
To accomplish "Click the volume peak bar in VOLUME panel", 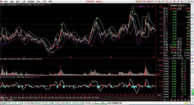I will point(145,67).
